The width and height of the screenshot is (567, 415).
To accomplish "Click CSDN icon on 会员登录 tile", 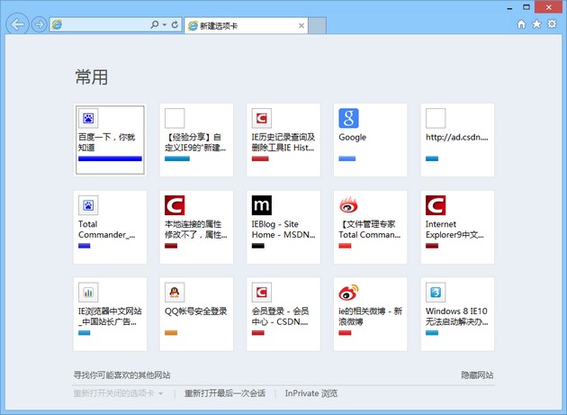I will click(262, 293).
